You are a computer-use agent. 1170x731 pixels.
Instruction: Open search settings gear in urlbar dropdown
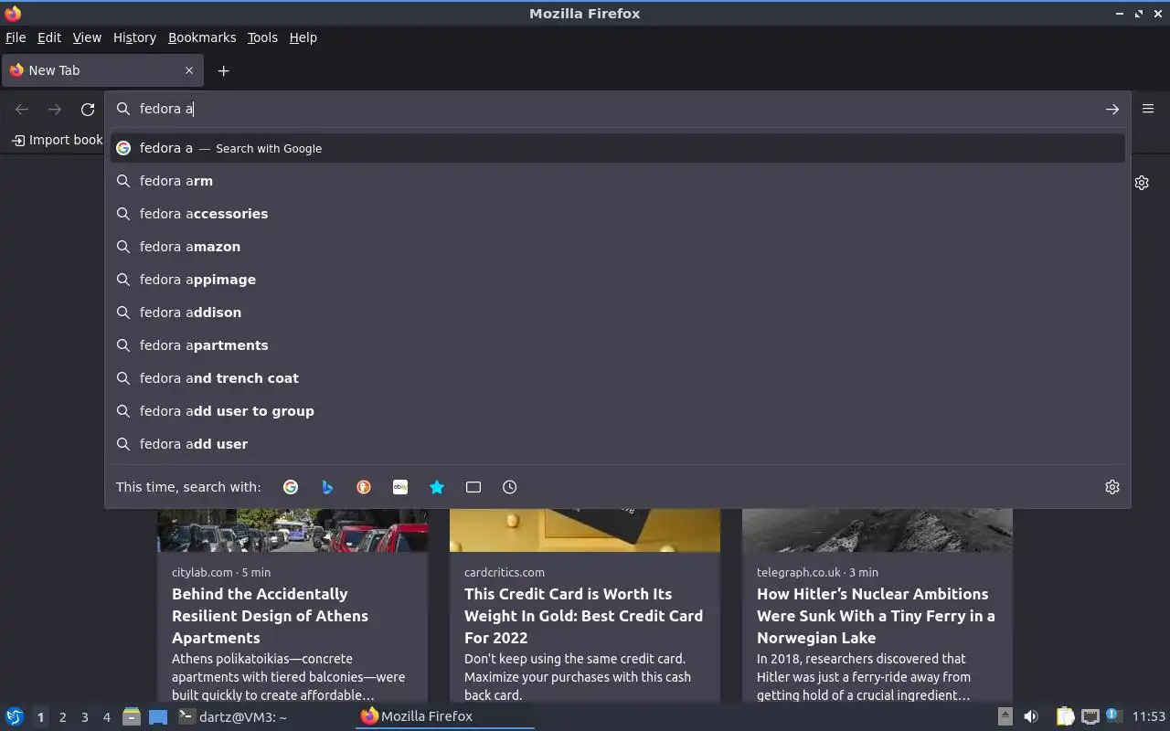[x=1112, y=487]
